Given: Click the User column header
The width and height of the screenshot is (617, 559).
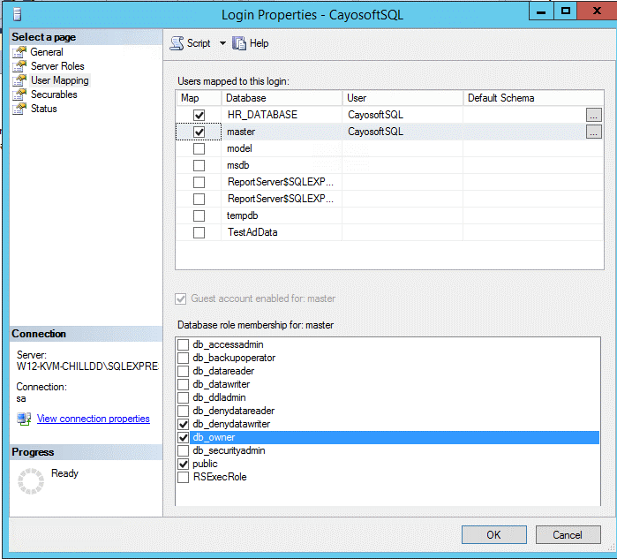Looking at the screenshot, I should tap(403, 98).
